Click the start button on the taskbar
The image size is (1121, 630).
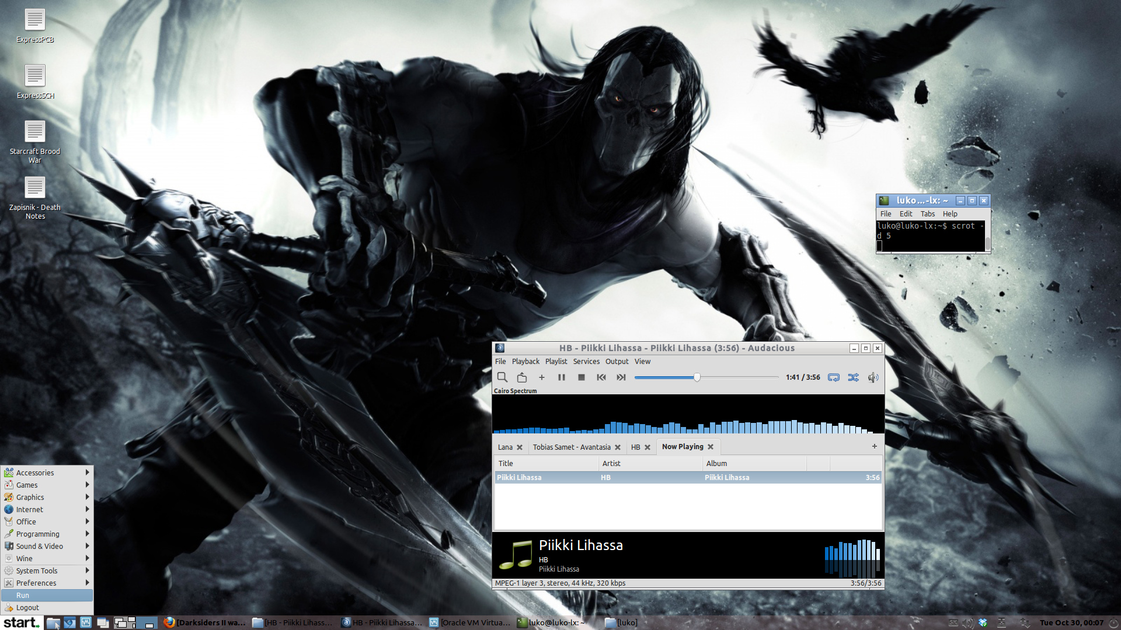[21, 622]
